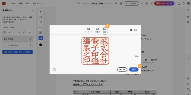Viewport: 191px width, 95px height.
Task: Click plus icon beside 署名を追加
Action: 30,39
